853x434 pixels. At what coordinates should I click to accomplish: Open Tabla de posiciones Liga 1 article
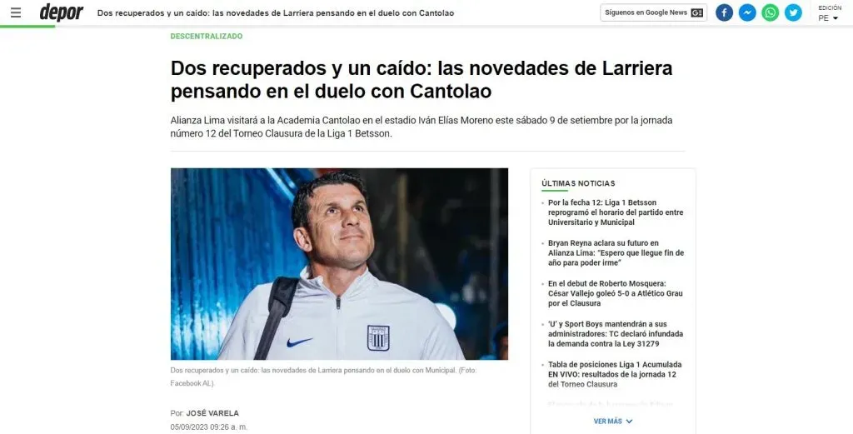[x=615, y=374]
